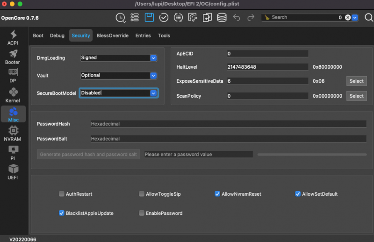
Task: Go to the Kernel sidebar section
Action: 13,95
